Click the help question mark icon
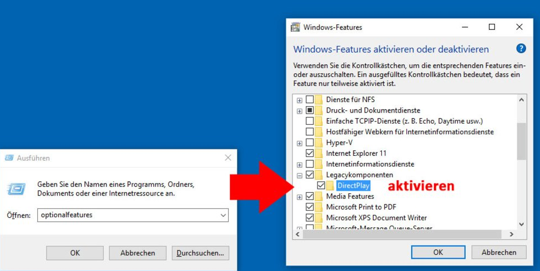This screenshot has height=271, width=540. (x=521, y=48)
